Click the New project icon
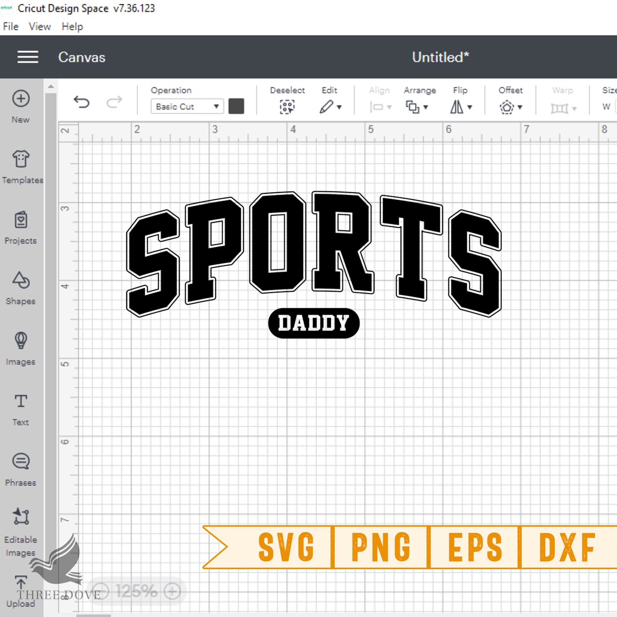Screen dimensions: 617x617 pos(20,99)
